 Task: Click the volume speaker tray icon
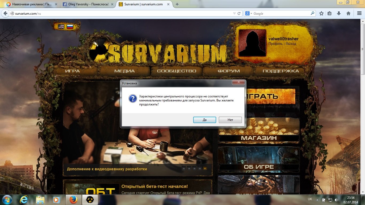336,200
